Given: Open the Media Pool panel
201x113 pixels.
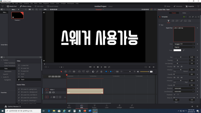Looking at the screenshot, I should (12, 6).
